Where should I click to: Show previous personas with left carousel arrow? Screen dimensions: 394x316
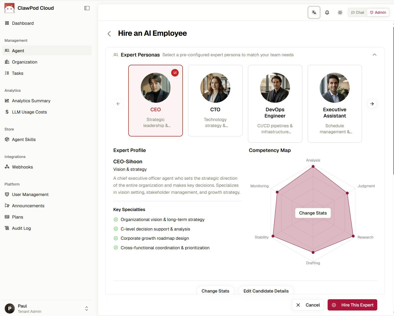tap(118, 104)
